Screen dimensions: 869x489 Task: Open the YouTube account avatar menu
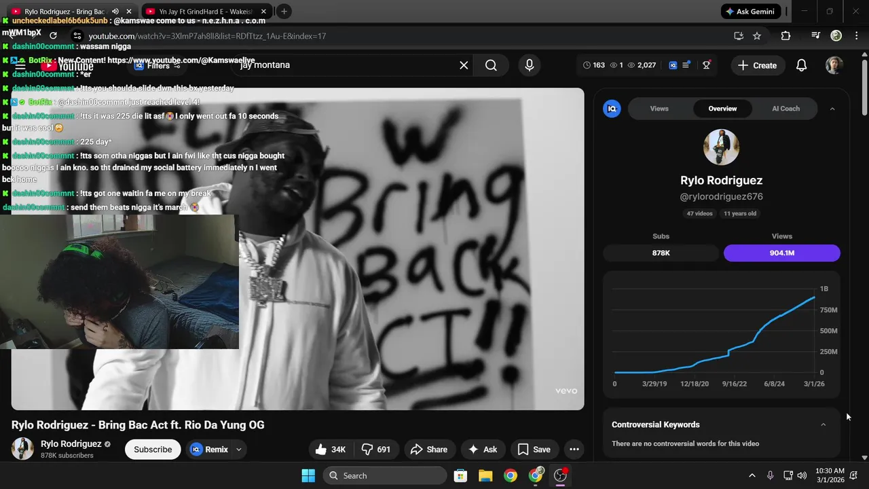point(834,65)
